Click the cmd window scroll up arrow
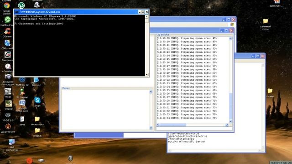 [x=147, y=17]
